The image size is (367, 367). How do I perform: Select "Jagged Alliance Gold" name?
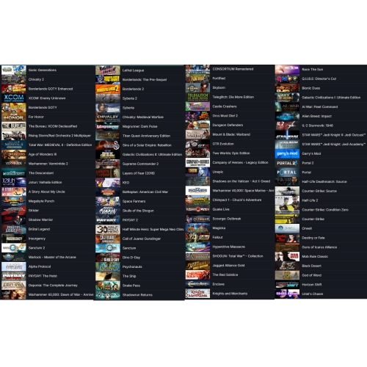(228, 265)
